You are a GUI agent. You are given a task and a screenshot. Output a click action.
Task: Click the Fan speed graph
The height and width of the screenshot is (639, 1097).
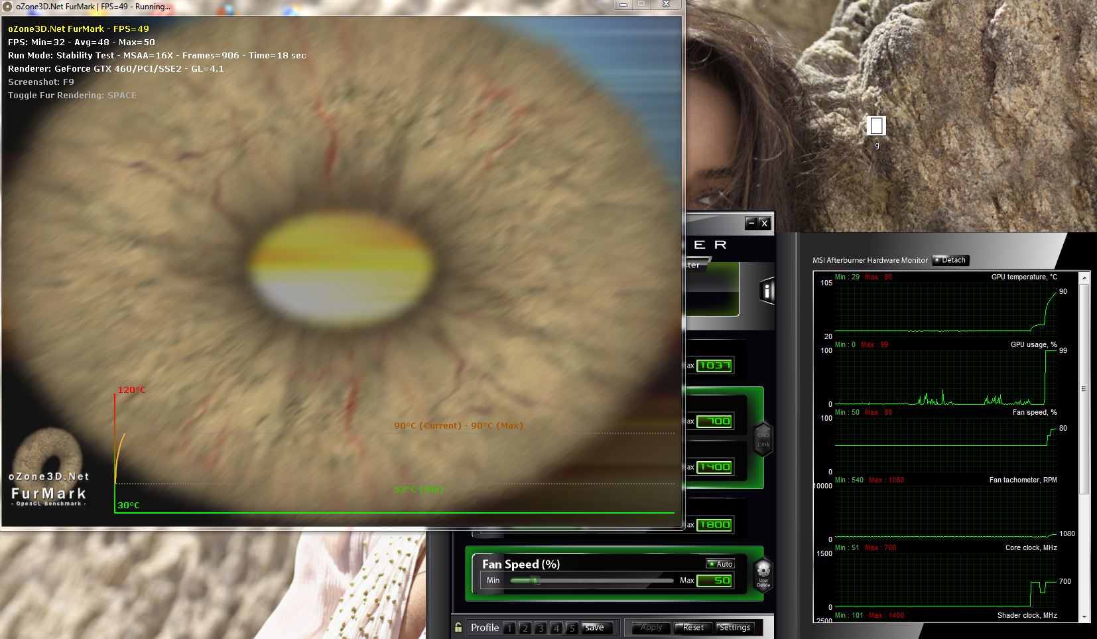(944, 445)
